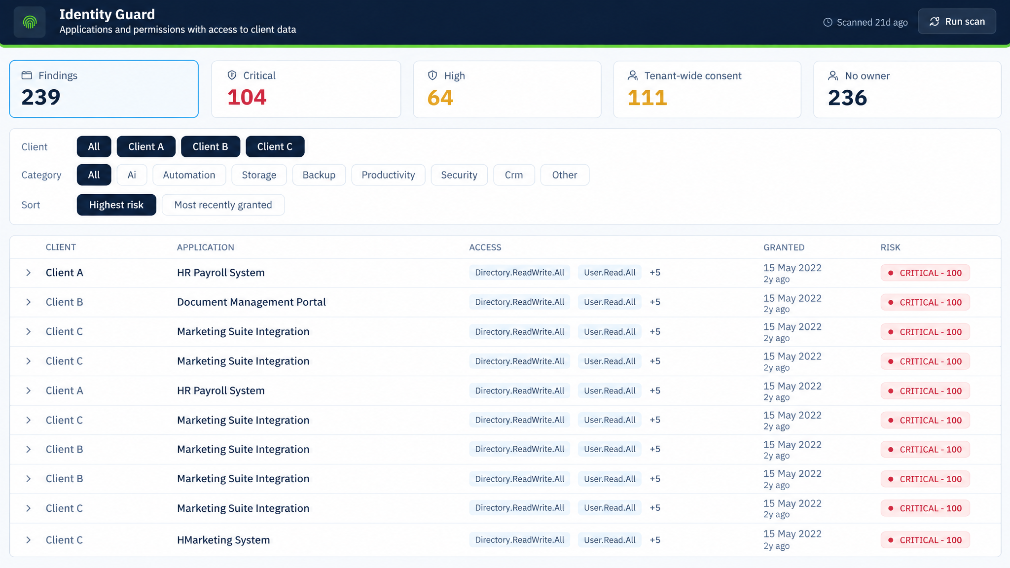Click the +5 badge in HMarketing System row
This screenshot has width=1010, height=568.
tap(655, 540)
